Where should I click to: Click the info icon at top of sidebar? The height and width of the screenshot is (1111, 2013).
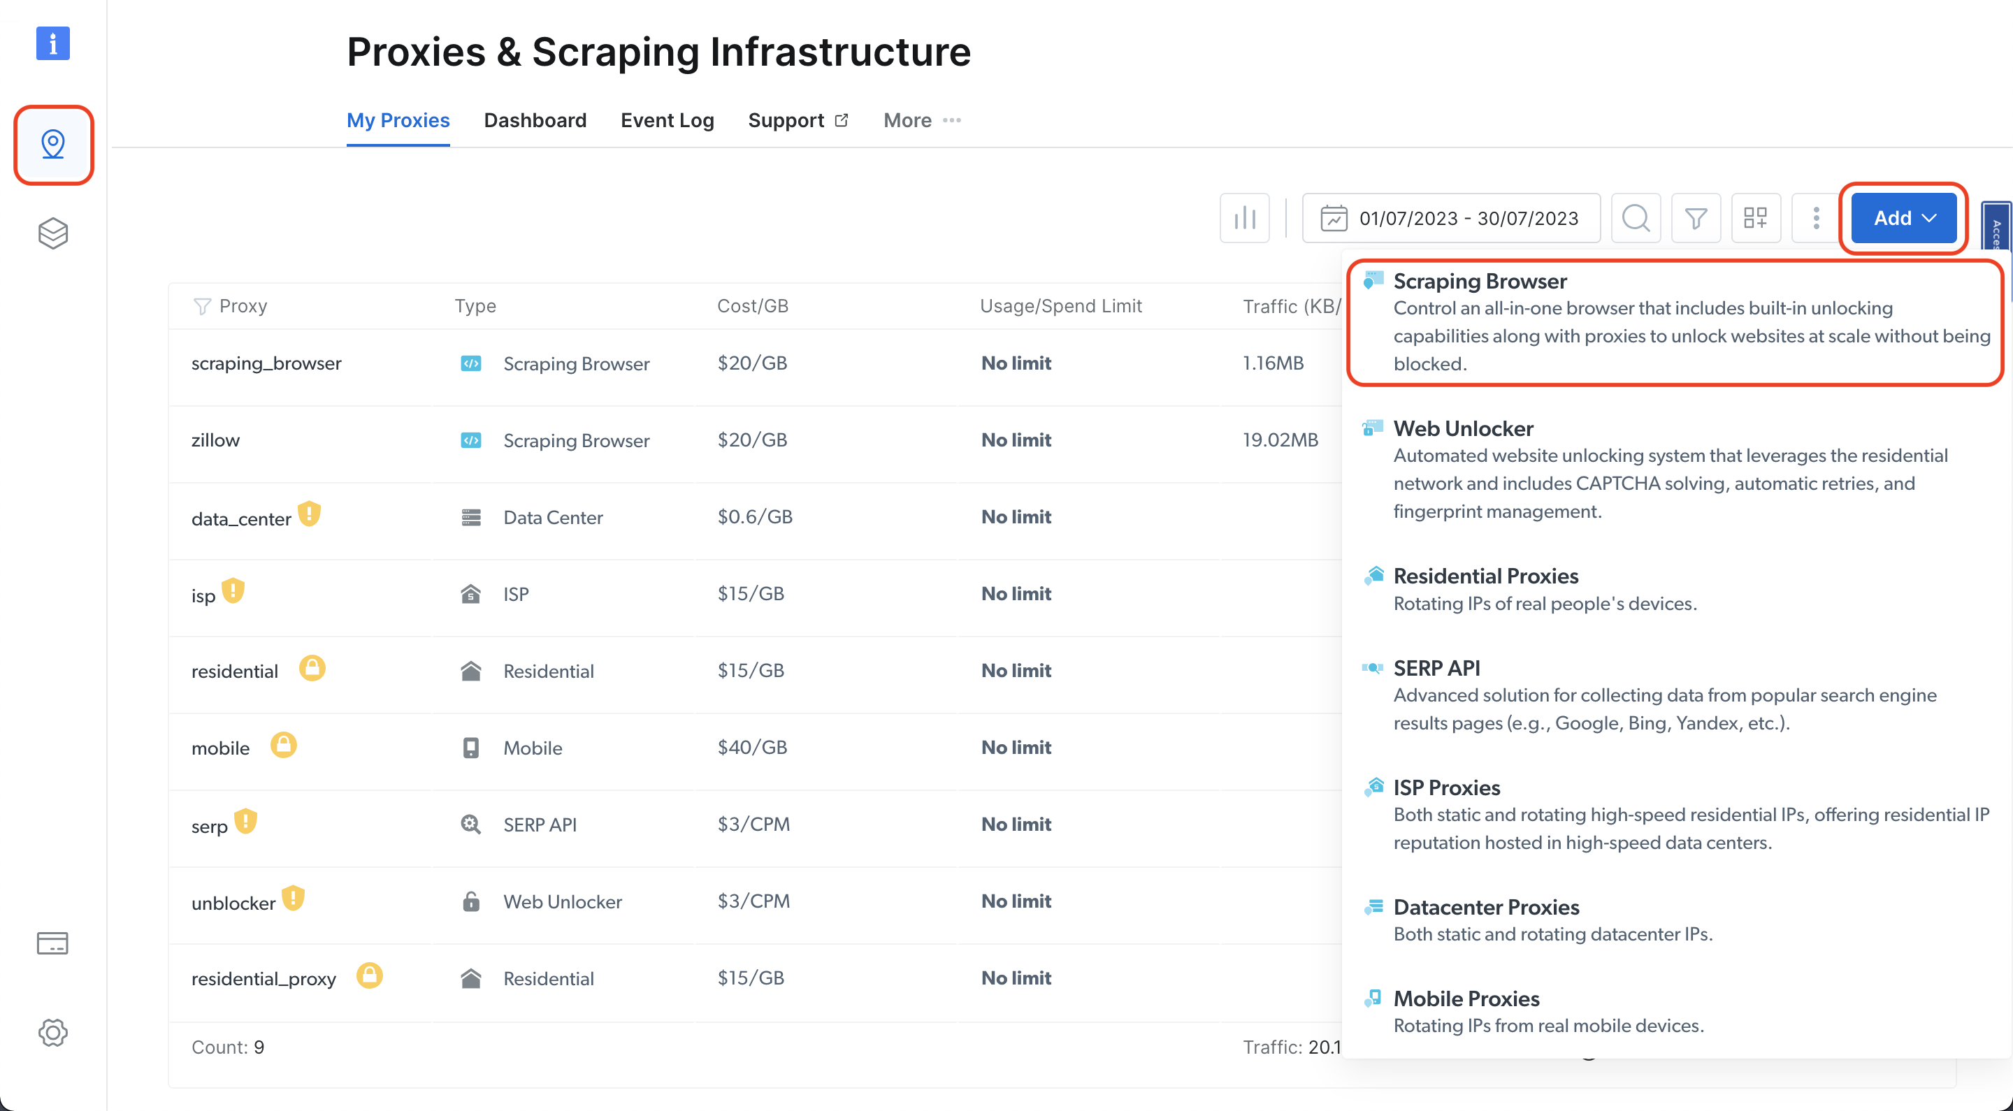52,44
